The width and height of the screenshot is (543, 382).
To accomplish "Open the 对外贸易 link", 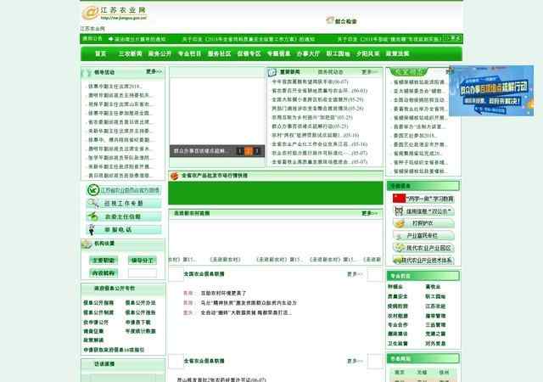I will click(x=435, y=344).
